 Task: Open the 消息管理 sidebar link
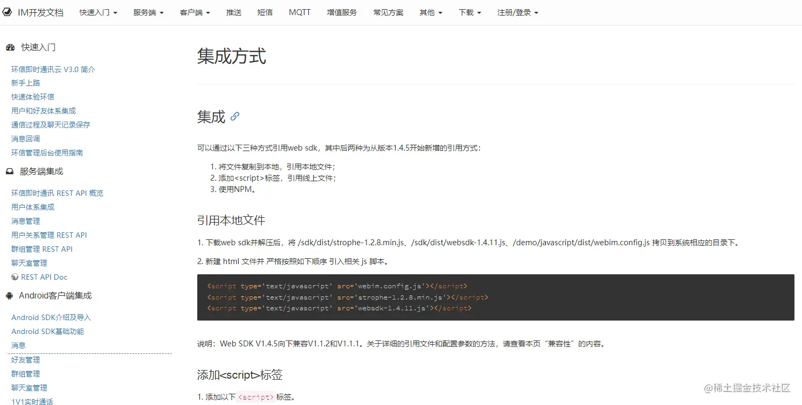coord(26,221)
